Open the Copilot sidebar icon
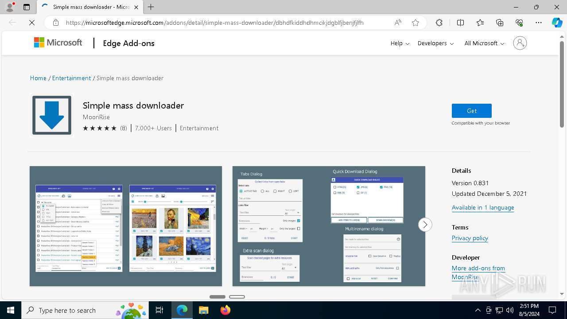This screenshot has width=567, height=319. point(557,23)
